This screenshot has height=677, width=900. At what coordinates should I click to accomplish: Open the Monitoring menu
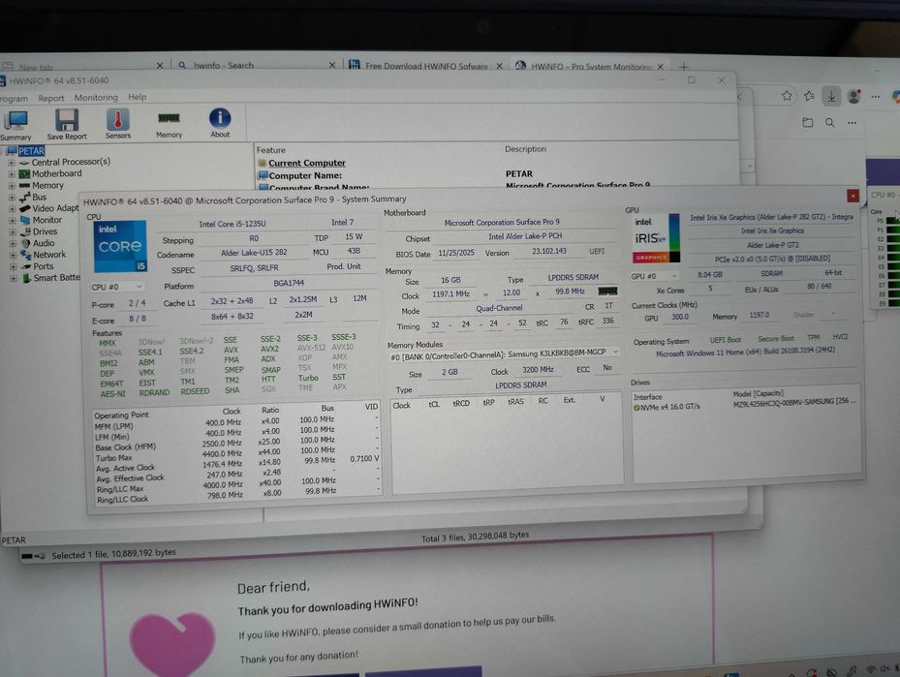[x=96, y=98]
